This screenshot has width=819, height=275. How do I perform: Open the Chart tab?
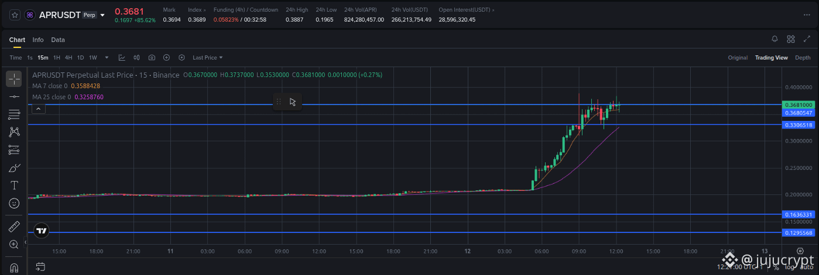click(17, 40)
